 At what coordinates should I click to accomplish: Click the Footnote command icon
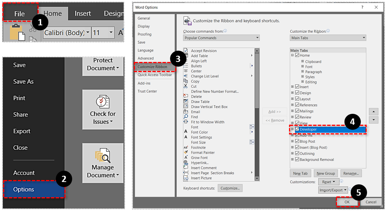point(186,147)
